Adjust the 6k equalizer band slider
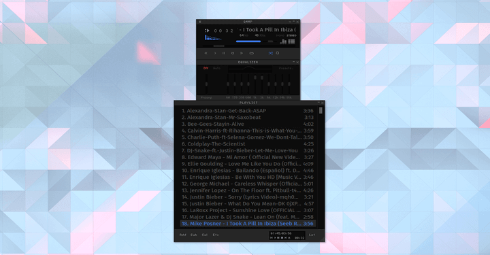490x255 pixels. click(x=268, y=84)
